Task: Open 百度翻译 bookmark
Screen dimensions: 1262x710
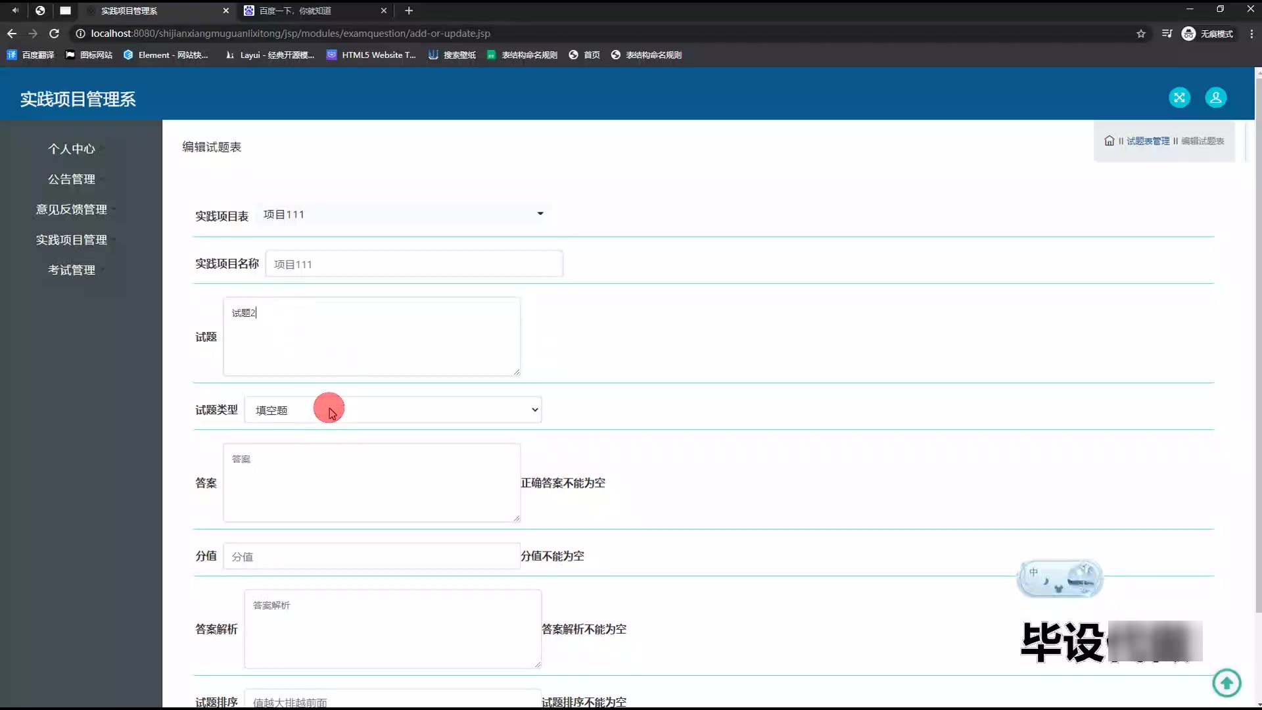Action: click(x=31, y=55)
